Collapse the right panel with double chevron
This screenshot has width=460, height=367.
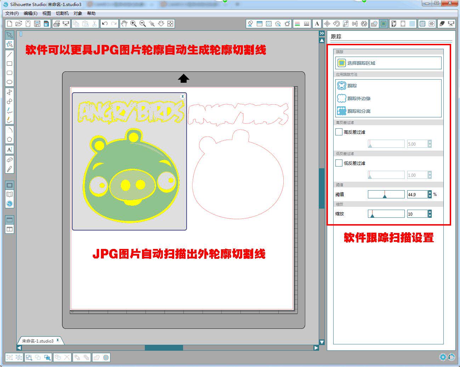coord(322,33)
